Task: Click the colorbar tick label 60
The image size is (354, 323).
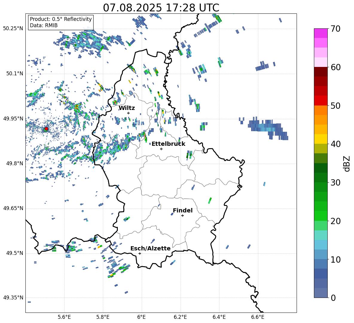Action: click(335, 67)
